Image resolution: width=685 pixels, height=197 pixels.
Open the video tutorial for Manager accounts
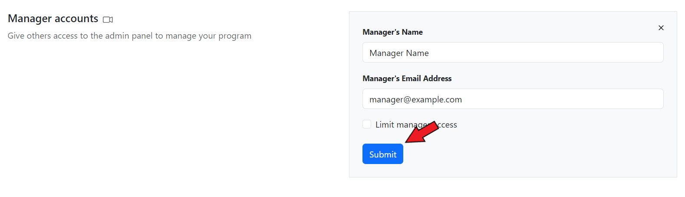click(x=108, y=20)
